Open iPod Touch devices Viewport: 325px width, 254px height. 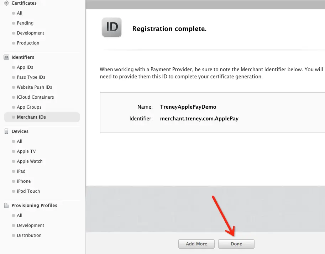[28, 191]
